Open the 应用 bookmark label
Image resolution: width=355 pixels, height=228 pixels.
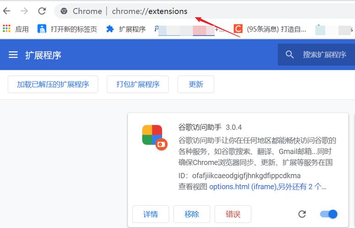click(22, 29)
